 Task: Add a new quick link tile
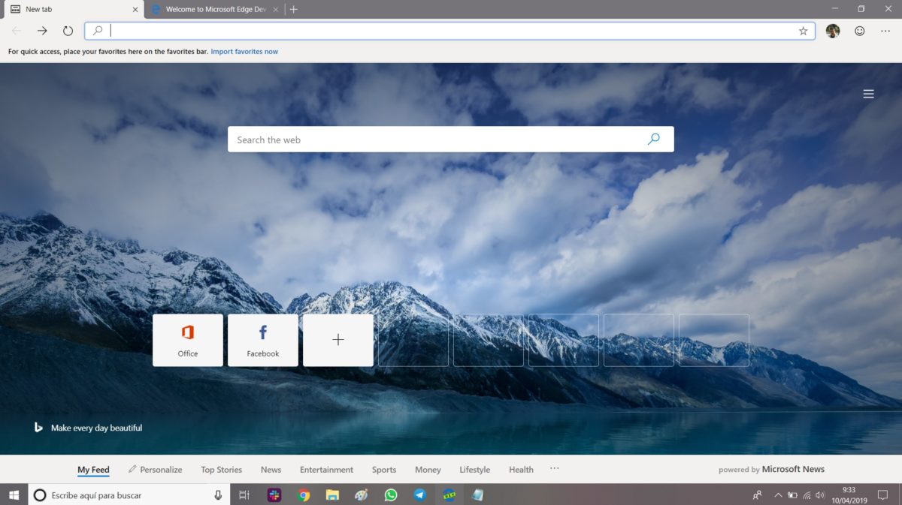(338, 340)
